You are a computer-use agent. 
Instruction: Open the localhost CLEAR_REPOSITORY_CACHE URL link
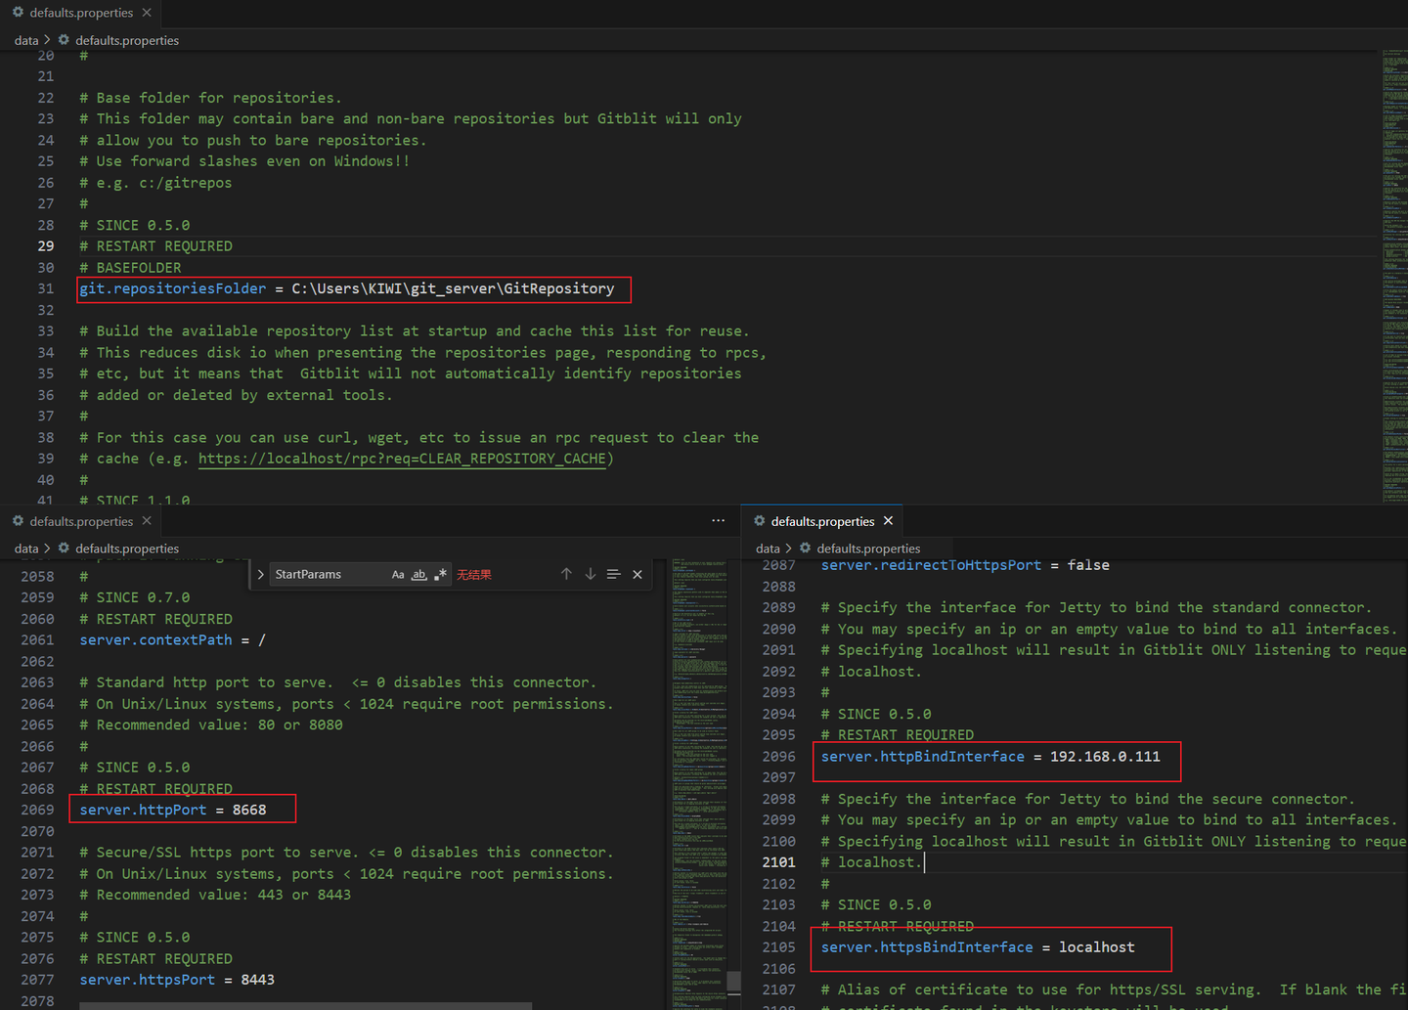[x=402, y=459]
